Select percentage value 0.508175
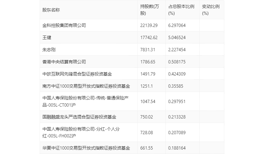 [177, 62]
